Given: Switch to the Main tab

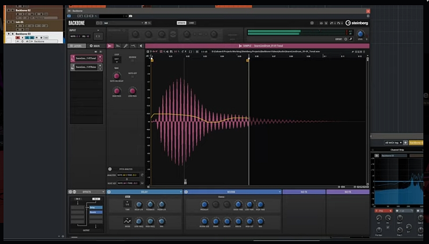Looking at the screenshot, I should (x=95, y=46).
